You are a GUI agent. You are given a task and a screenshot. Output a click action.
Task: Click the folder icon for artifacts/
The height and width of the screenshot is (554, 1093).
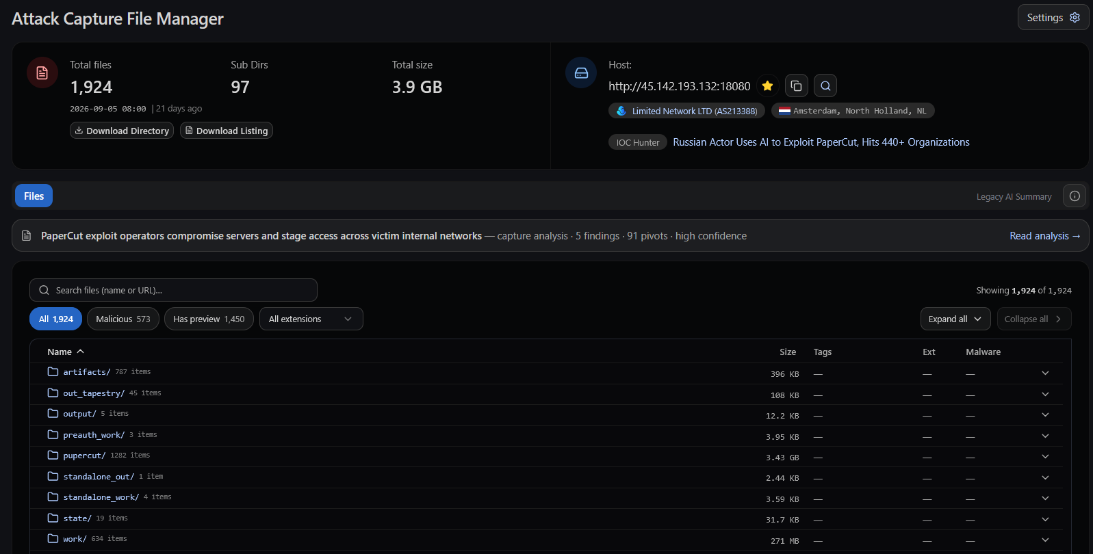53,371
